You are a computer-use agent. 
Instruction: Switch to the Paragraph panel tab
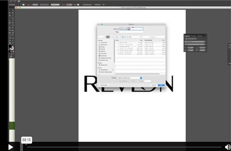point(194,35)
